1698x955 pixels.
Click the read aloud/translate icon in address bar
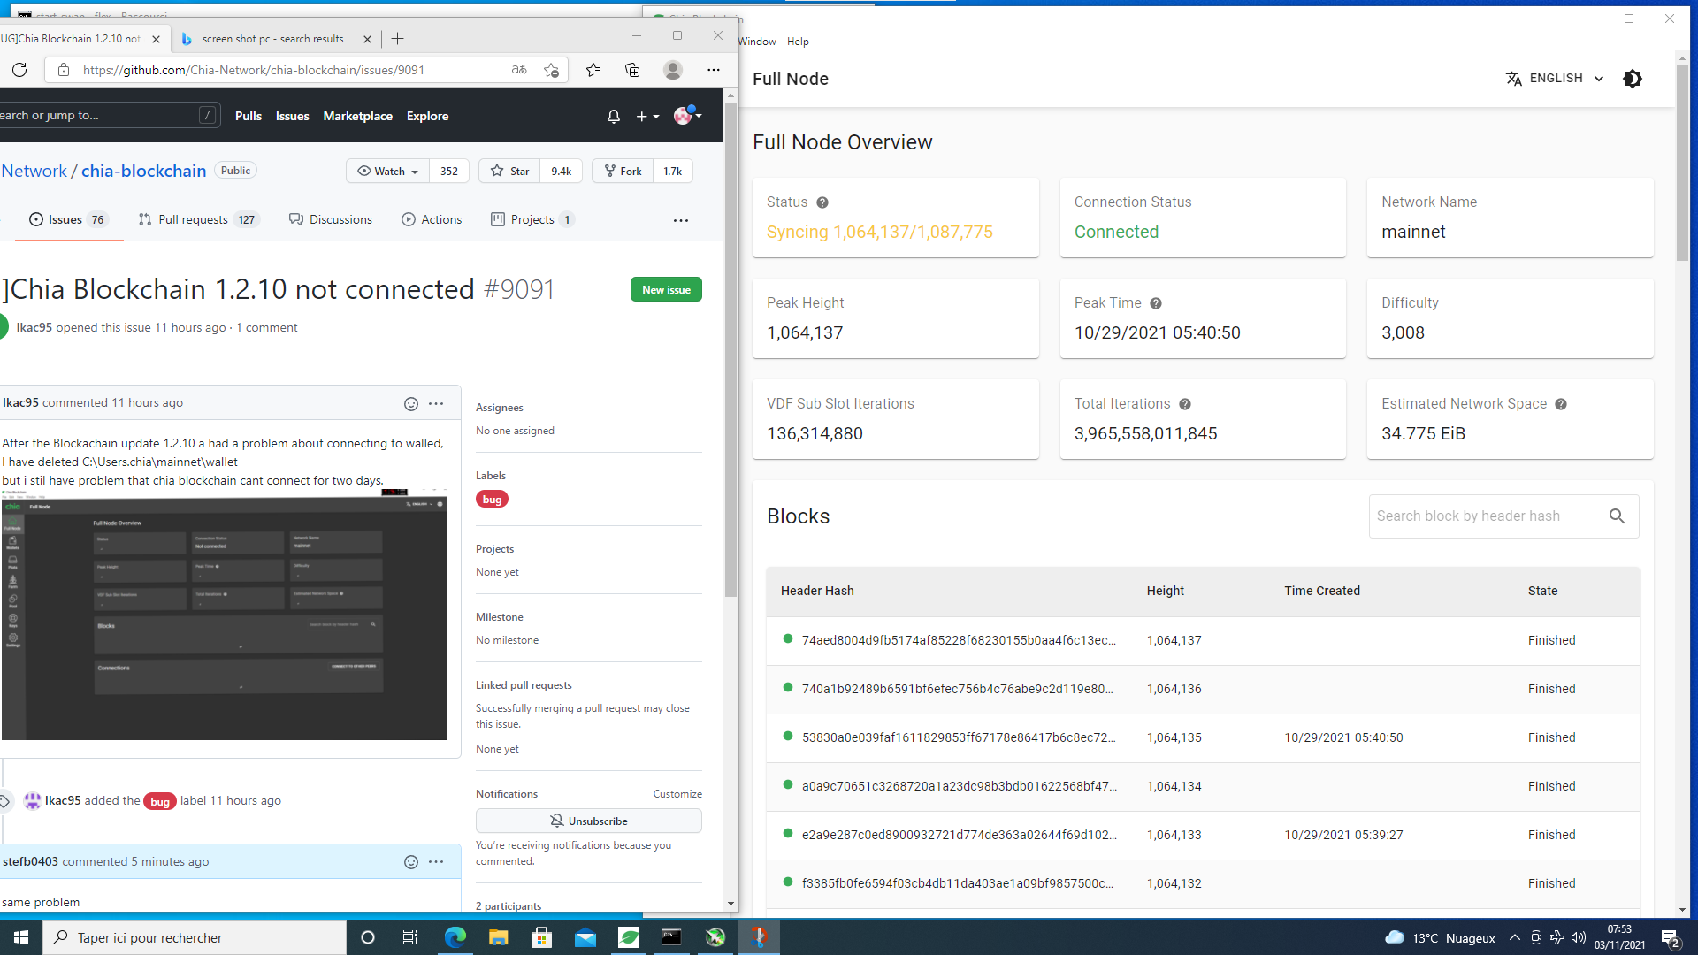(x=519, y=70)
